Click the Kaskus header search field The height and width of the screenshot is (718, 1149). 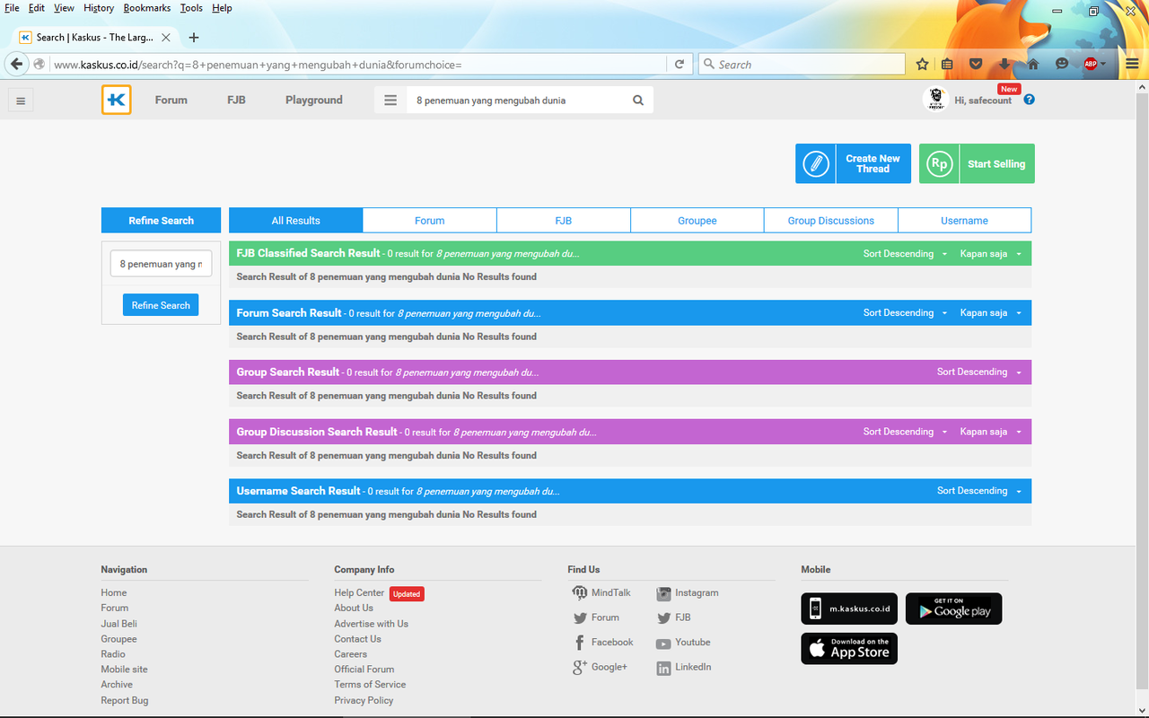tap(517, 101)
